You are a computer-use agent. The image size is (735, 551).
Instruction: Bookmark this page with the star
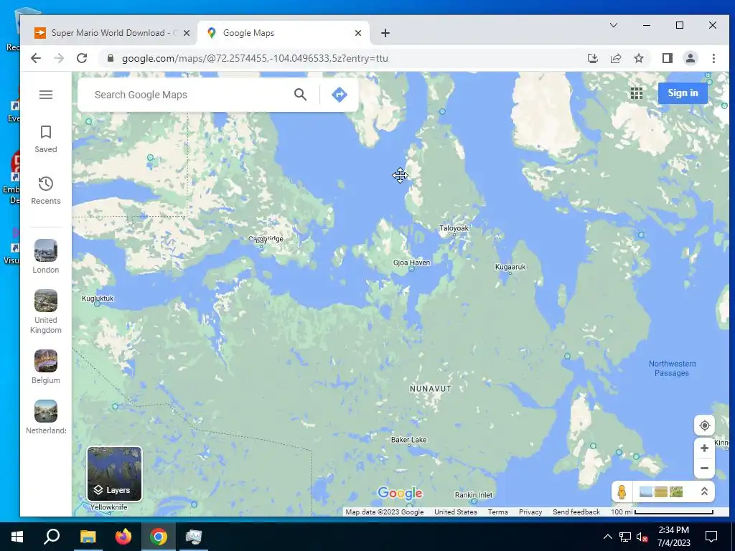(638, 58)
